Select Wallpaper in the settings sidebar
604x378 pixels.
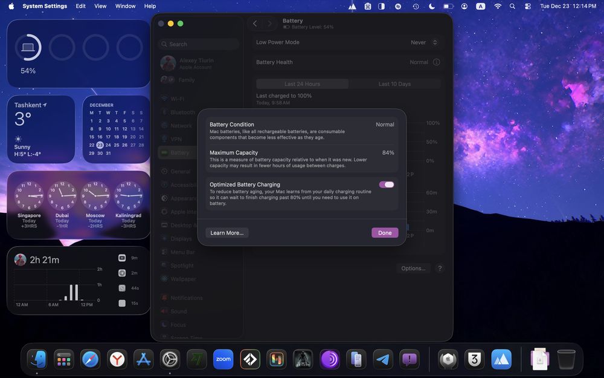click(199, 279)
